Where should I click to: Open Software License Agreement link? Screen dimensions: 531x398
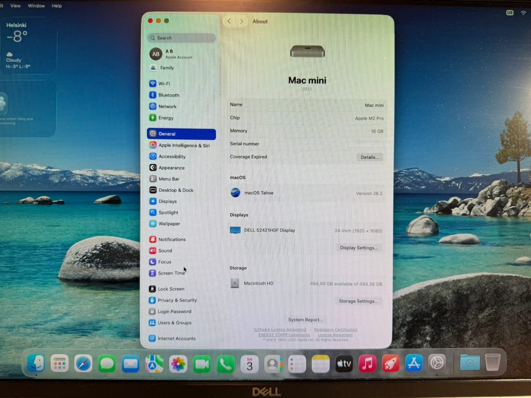point(280,329)
